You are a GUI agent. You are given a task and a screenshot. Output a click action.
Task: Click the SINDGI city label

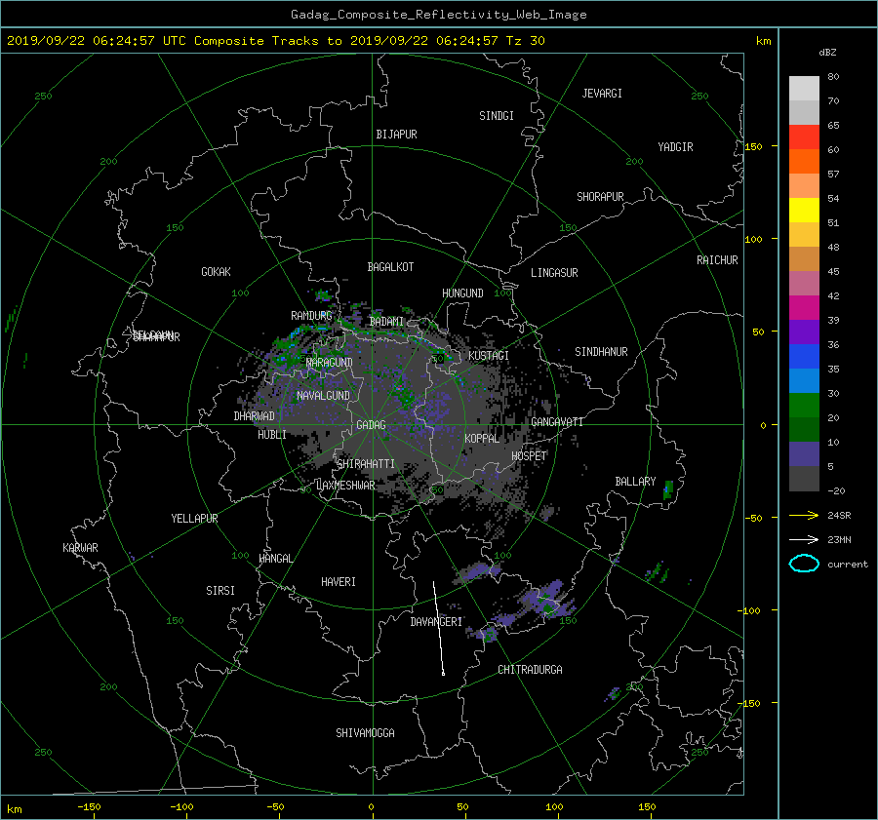(x=497, y=115)
